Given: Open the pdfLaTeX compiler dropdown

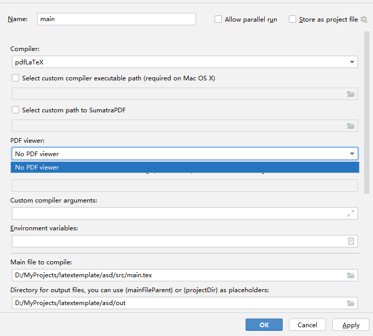Looking at the screenshot, I should (185, 62).
